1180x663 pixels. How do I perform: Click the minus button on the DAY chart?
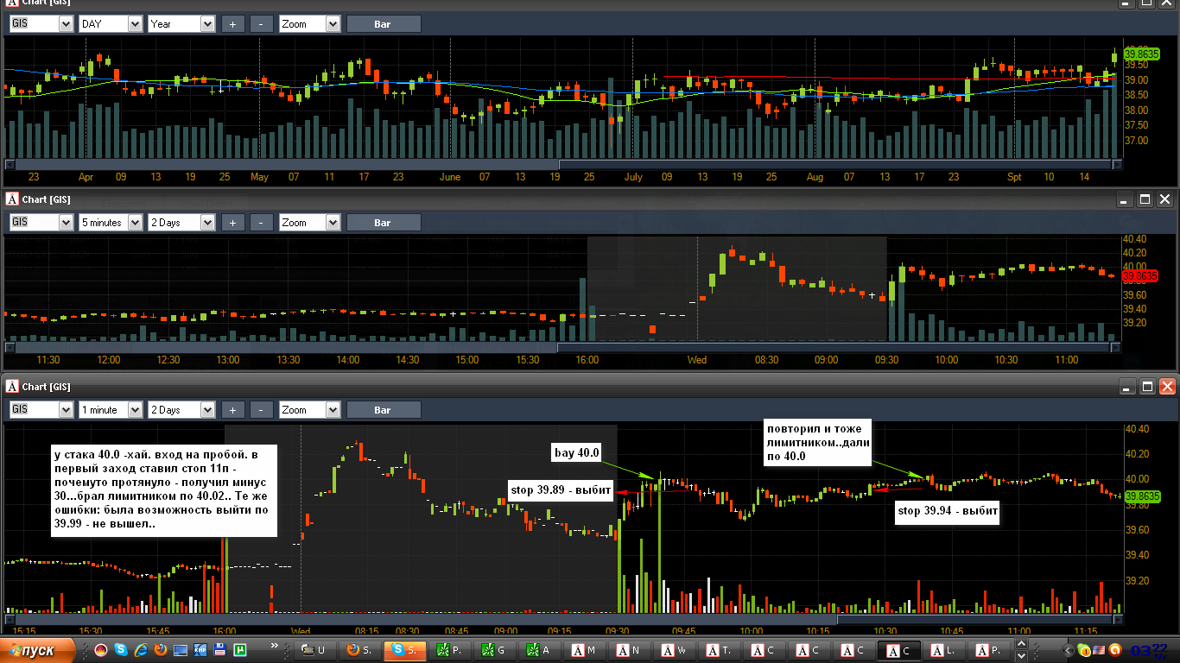click(x=262, y=24)
